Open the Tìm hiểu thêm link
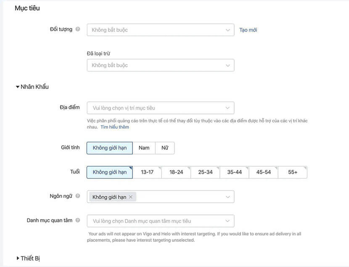This screenshot has height=267, width=349. [x=115, y=127]
